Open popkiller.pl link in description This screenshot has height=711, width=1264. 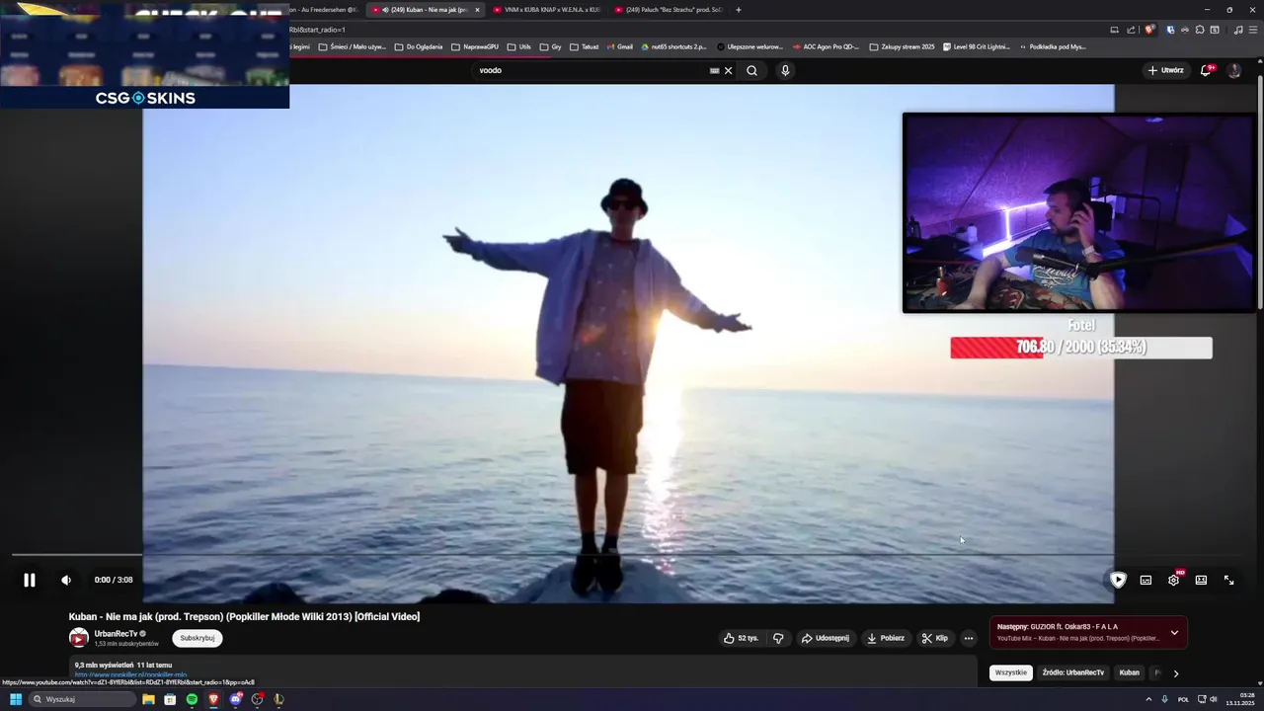[x=130, y=675]
